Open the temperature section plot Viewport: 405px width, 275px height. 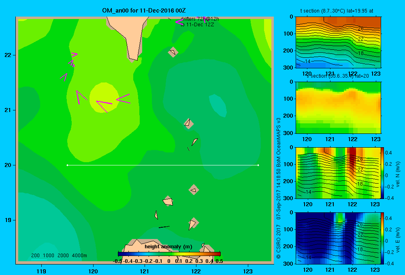tap(338, 42)
